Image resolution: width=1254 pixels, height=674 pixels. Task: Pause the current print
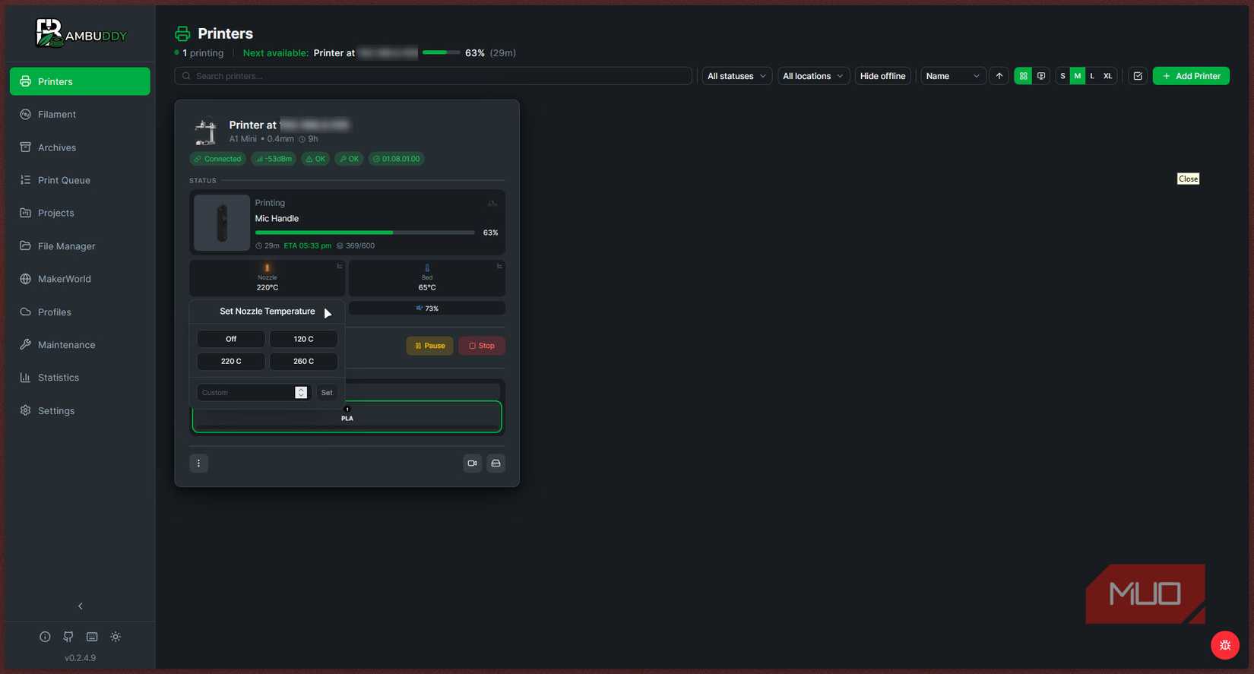pos(430,346)
